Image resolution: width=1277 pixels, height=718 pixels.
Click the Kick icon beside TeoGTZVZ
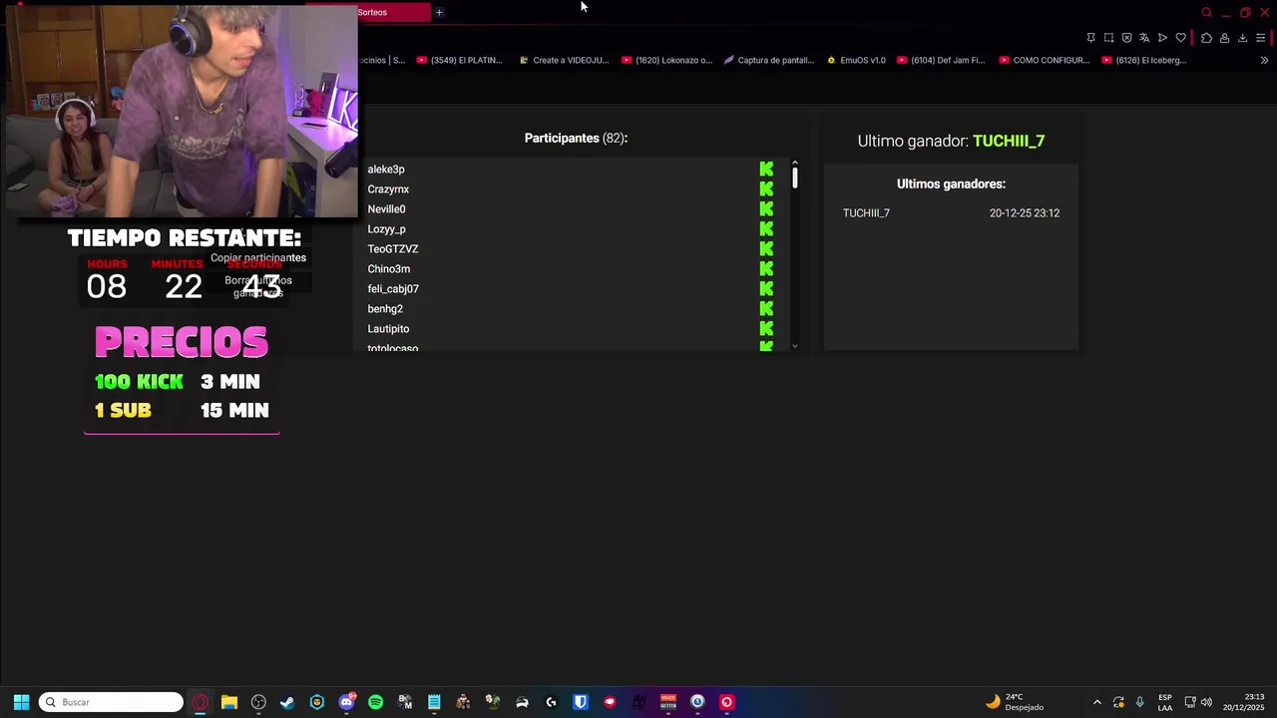(x=766, y=249)
